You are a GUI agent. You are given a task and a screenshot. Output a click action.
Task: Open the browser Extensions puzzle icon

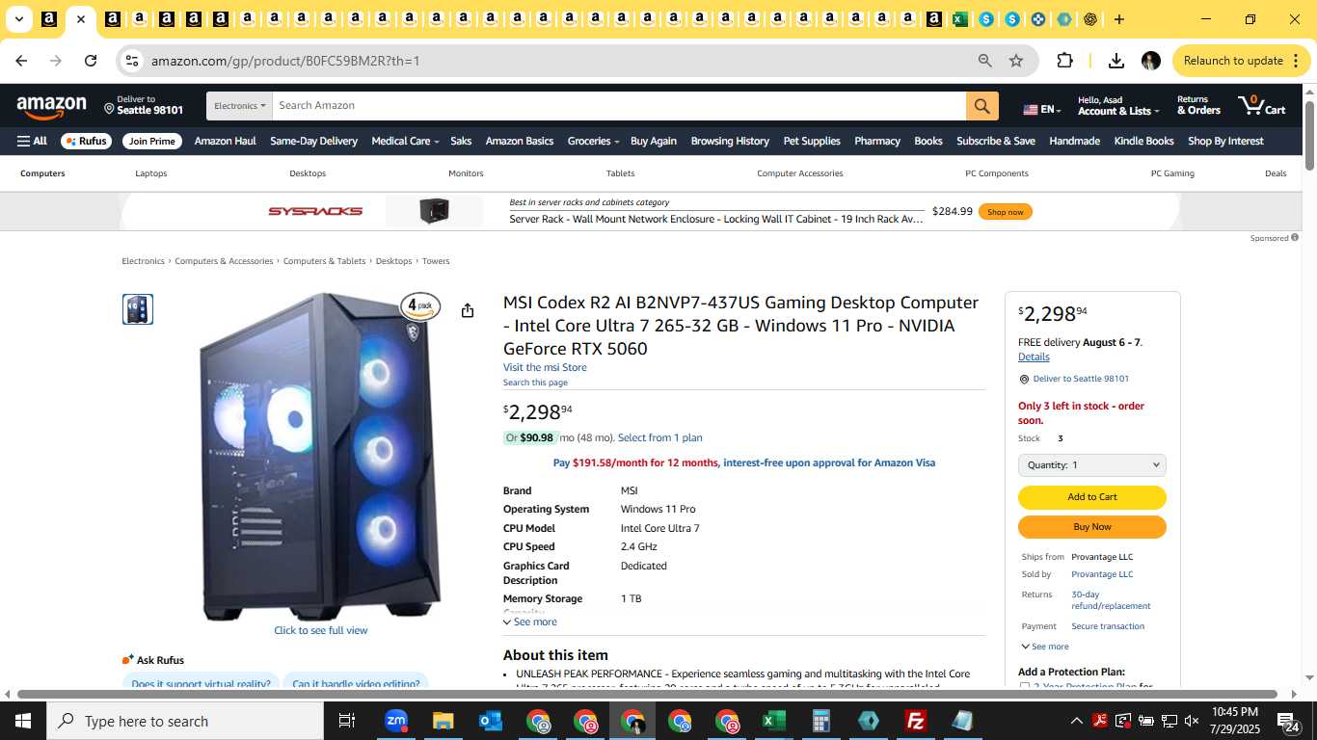coord(1064,61)
